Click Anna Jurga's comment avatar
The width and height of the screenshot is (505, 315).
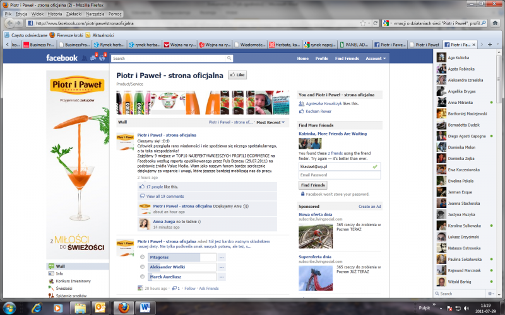coord(144,224)
